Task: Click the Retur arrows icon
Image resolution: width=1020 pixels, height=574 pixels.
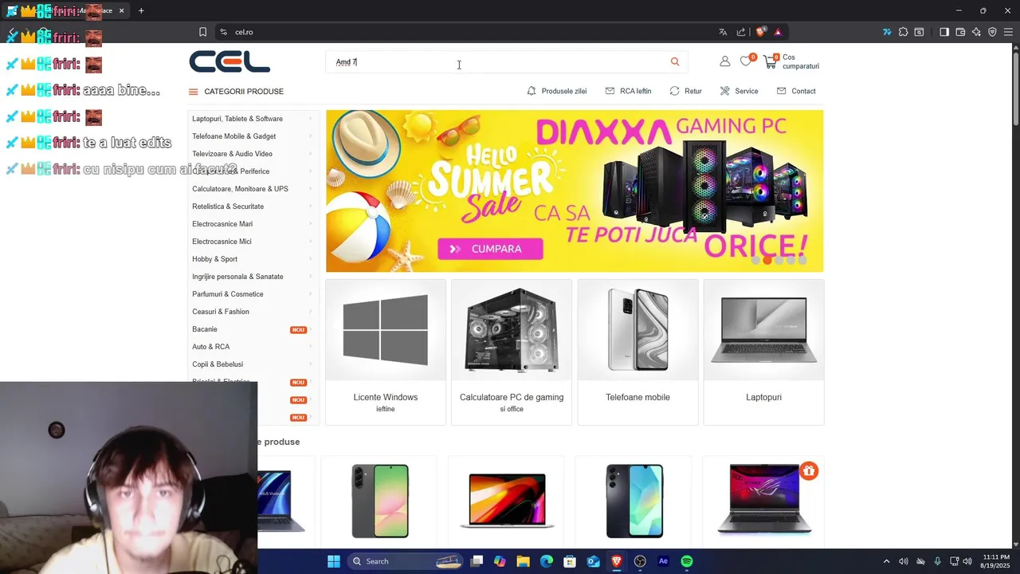Action: click(674, 91)
